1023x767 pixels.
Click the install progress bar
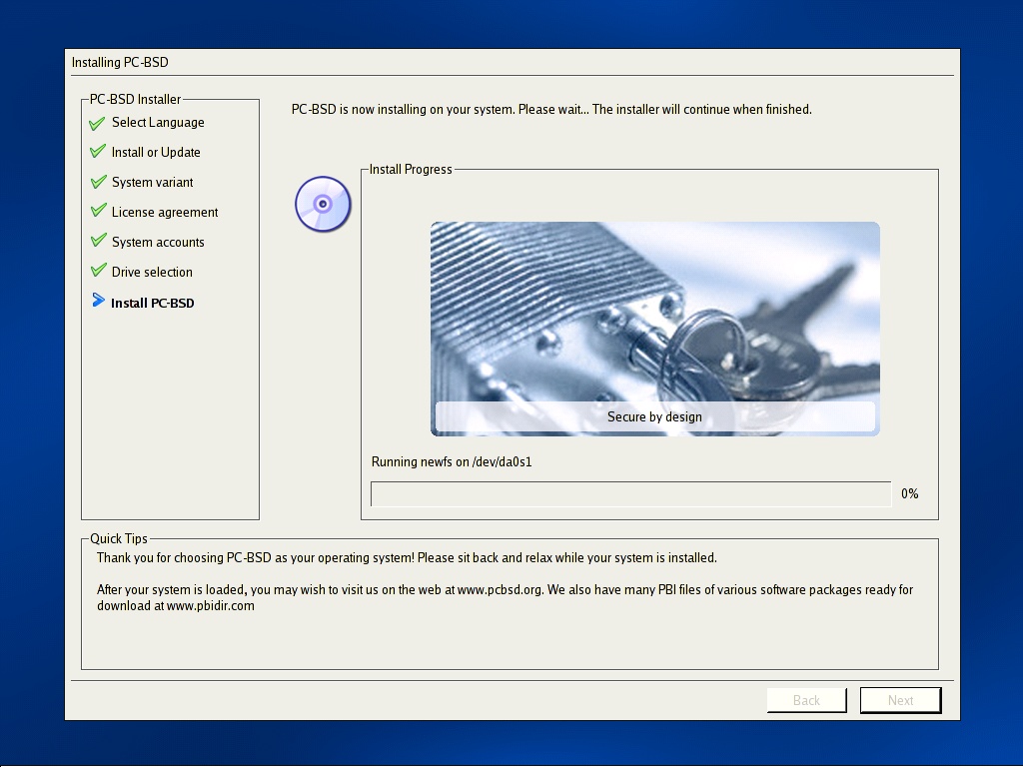(631, 493)
